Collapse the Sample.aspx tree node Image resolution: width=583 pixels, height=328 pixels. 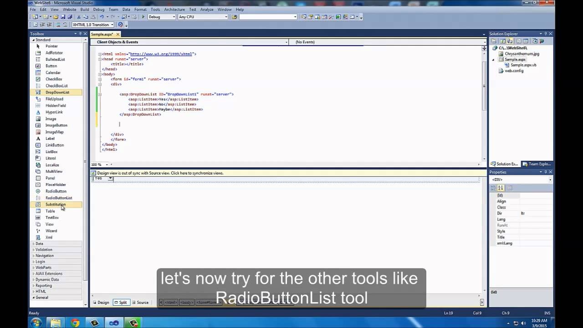(493, 60)
